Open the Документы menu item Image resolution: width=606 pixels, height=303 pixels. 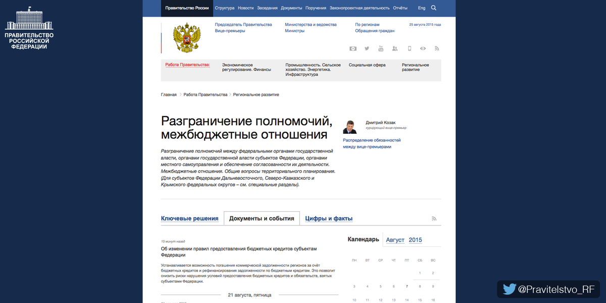[291, 8]
